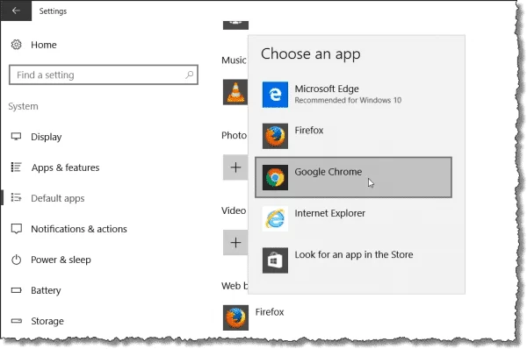Choose a default Video player plus button
This screenshot has height=349, width=527.
coord(235,243)
